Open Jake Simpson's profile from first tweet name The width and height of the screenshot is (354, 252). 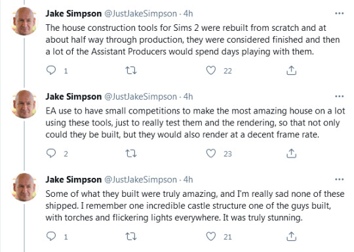[73, 14]
